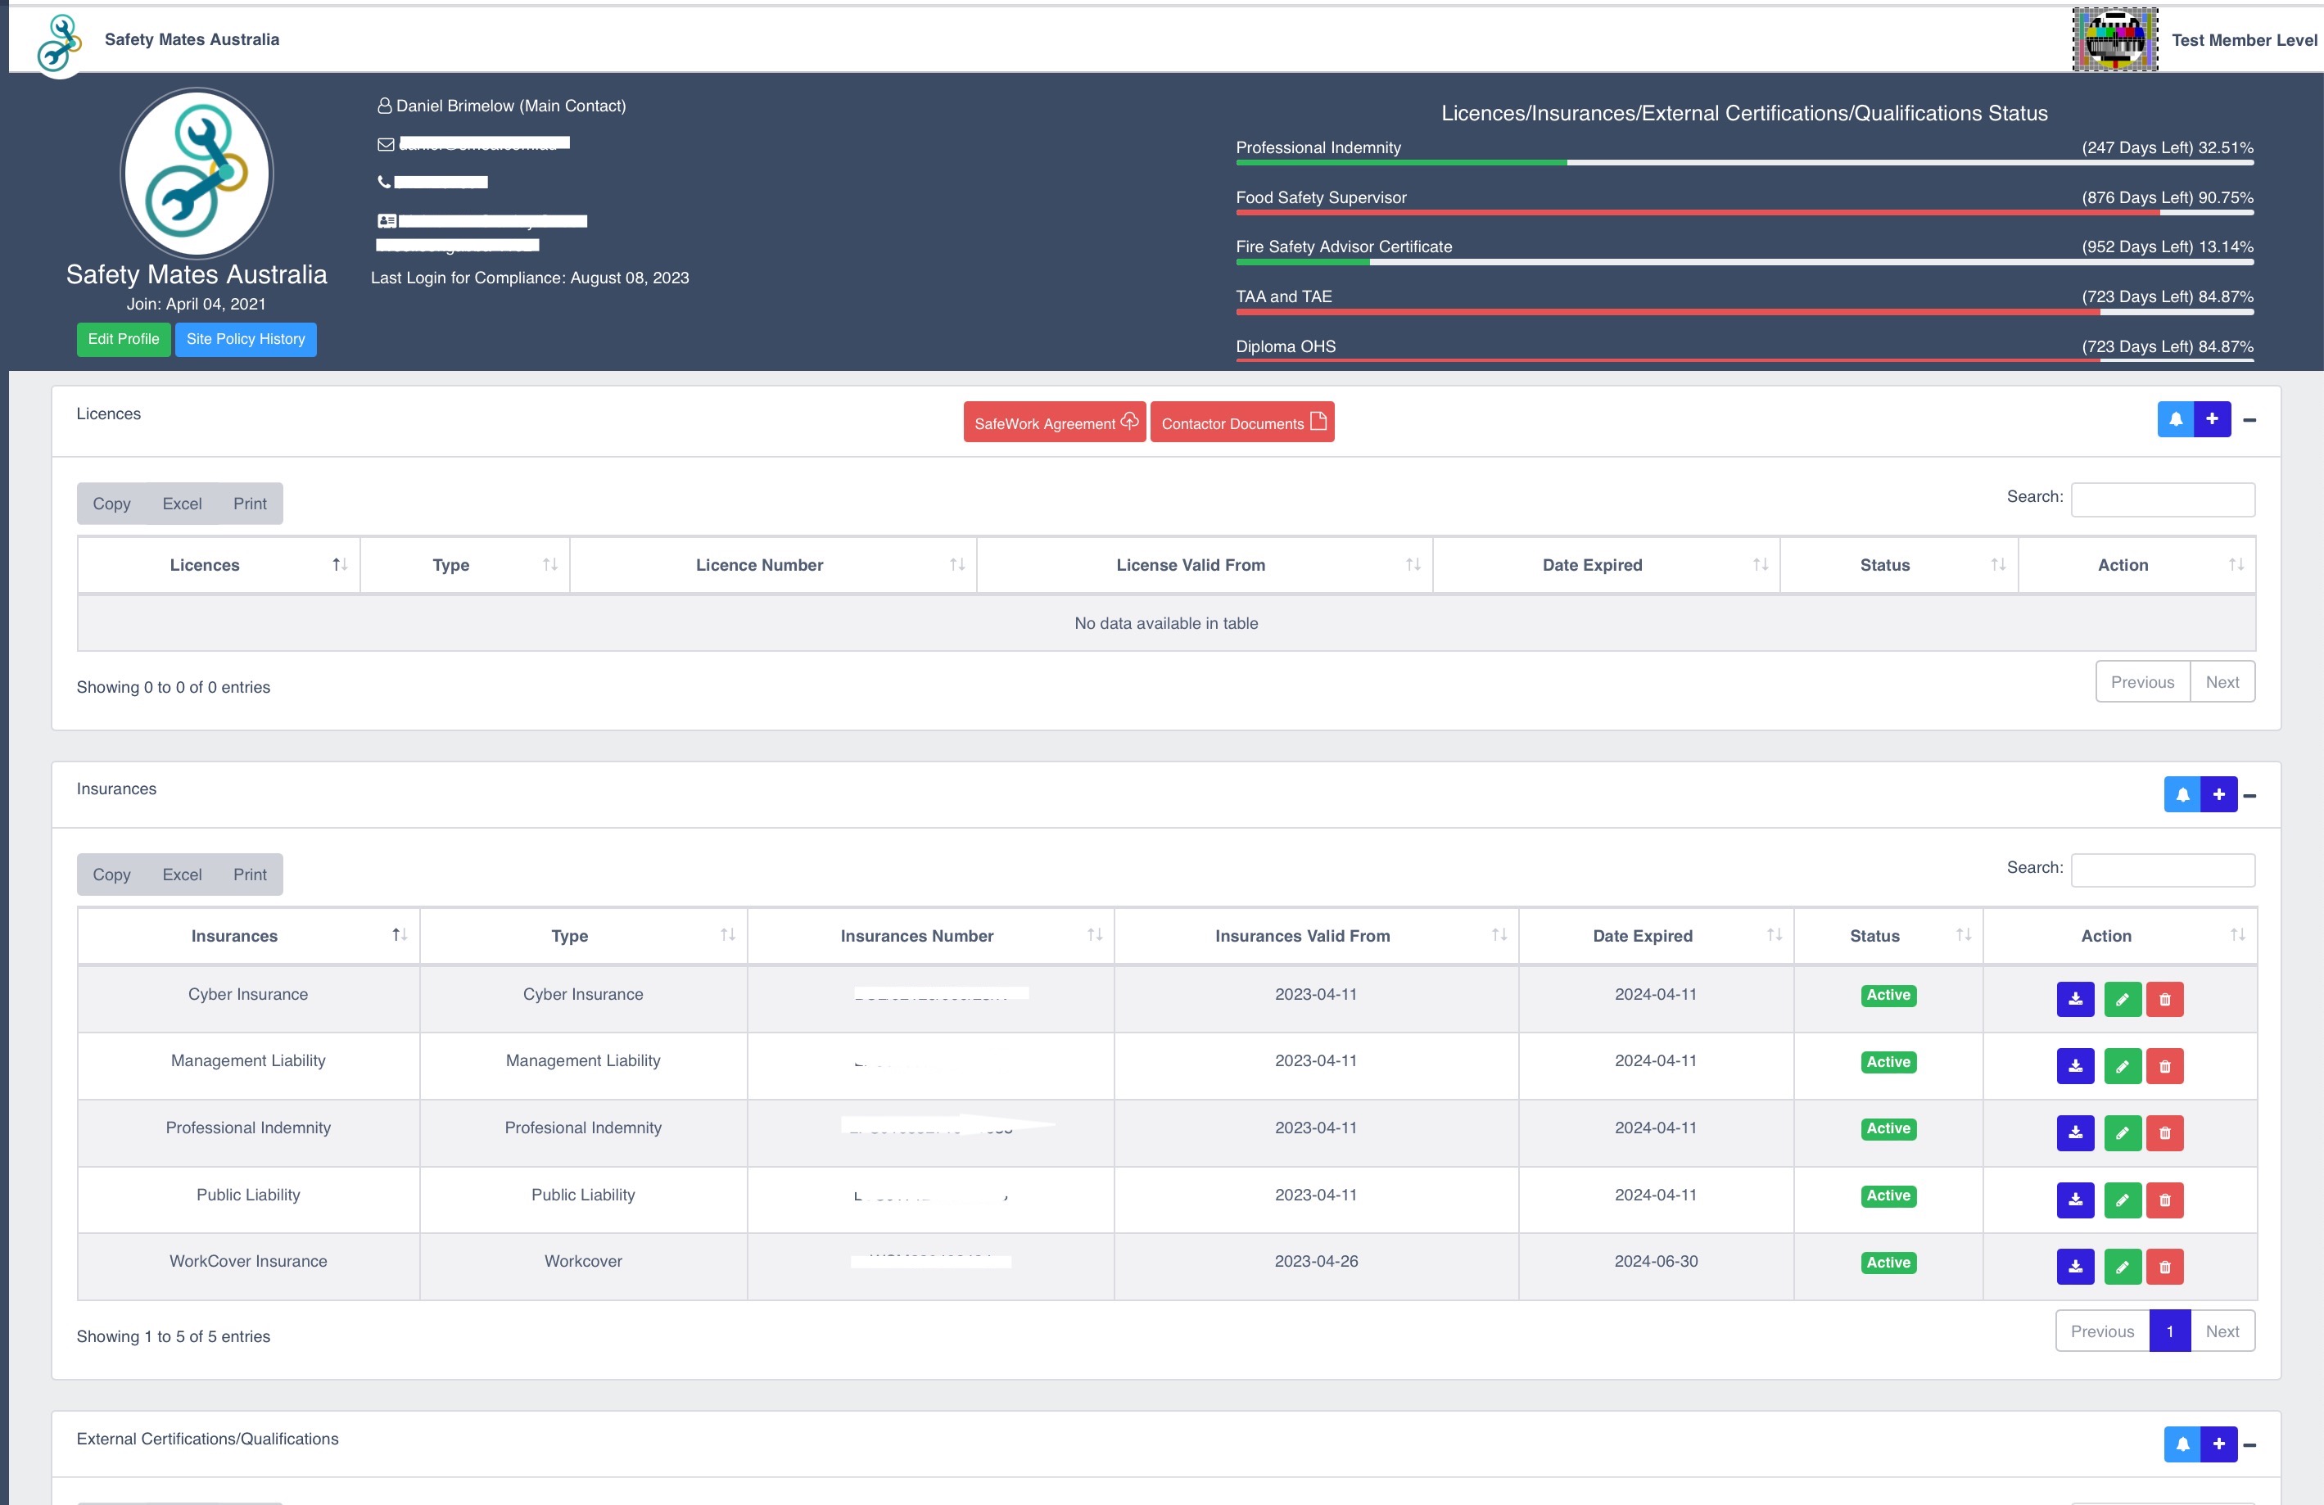The image size is (2324, 1505).
Task: Edit the Professional Indemnity entry
Action: coord(2122,1133)
